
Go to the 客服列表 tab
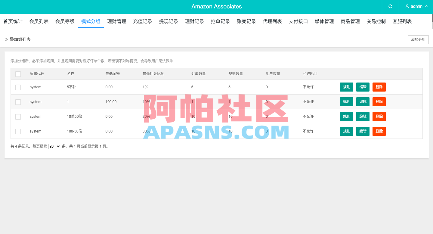pyautogui.click(x=402, y=21)
